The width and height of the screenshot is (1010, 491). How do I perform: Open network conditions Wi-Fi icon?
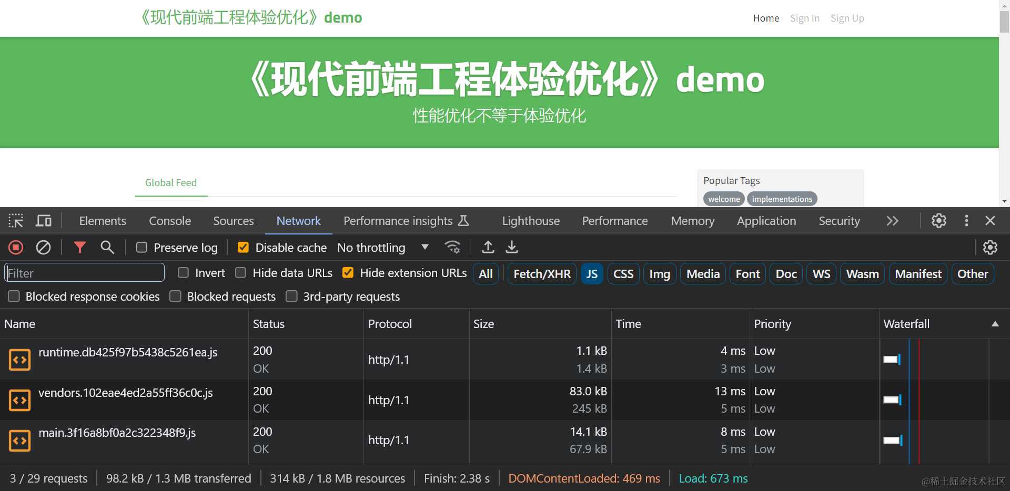click(x=452, y=248)
